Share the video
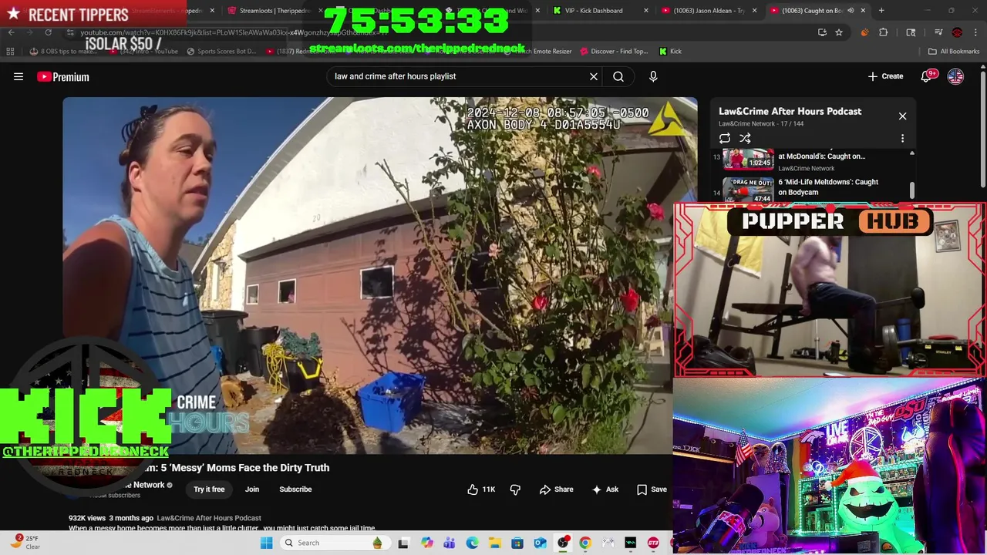 [x=556, y=489]
